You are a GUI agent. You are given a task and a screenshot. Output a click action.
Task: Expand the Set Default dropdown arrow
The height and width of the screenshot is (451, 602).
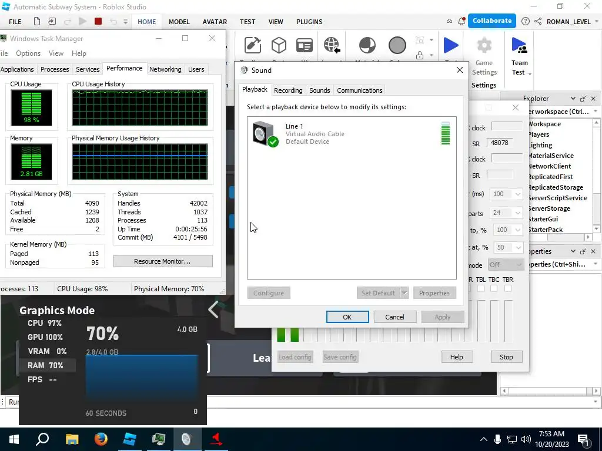(x=404, y=293)
